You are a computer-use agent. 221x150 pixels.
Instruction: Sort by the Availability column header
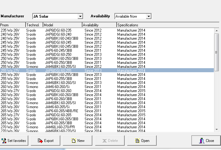click(99, 25)
